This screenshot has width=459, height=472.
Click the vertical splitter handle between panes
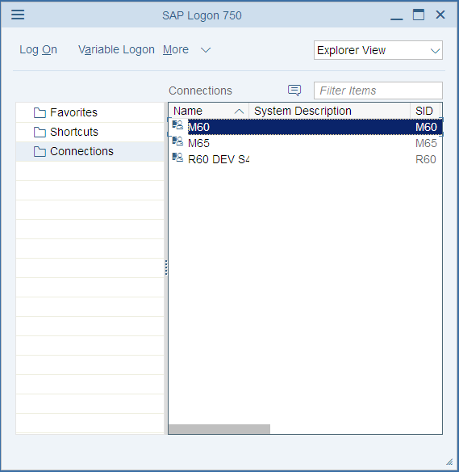(x=166, y=268)
